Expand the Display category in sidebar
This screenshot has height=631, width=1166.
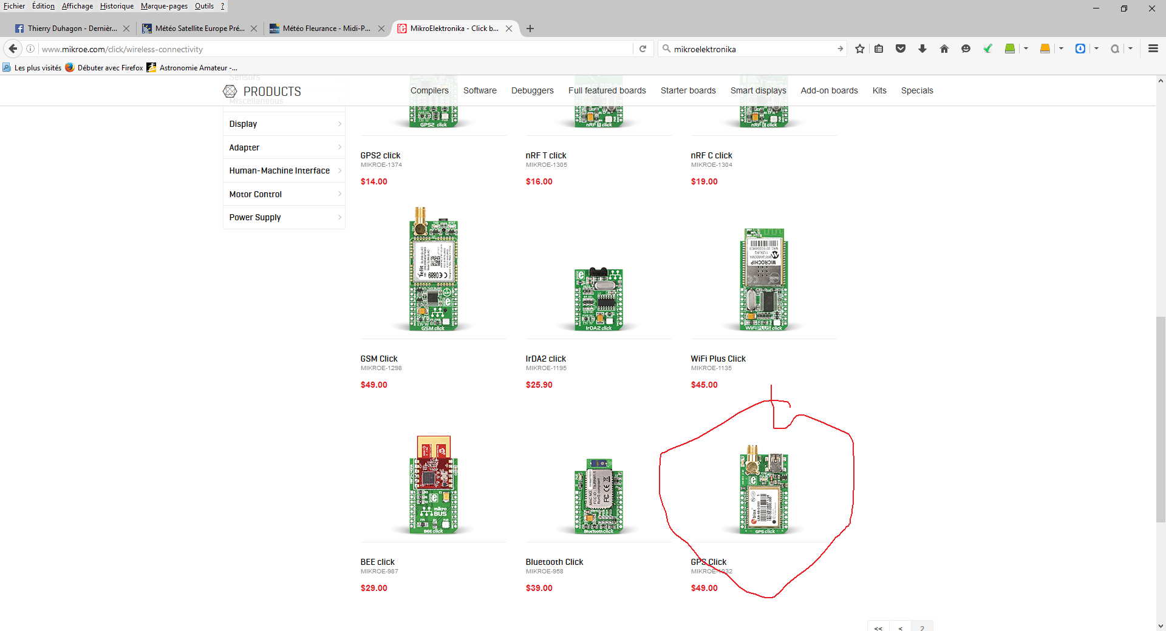click(284, 124)
